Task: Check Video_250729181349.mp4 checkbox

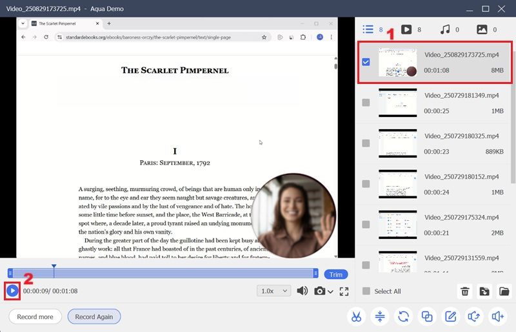Action: pyautogui.click(x=366, y=103)
